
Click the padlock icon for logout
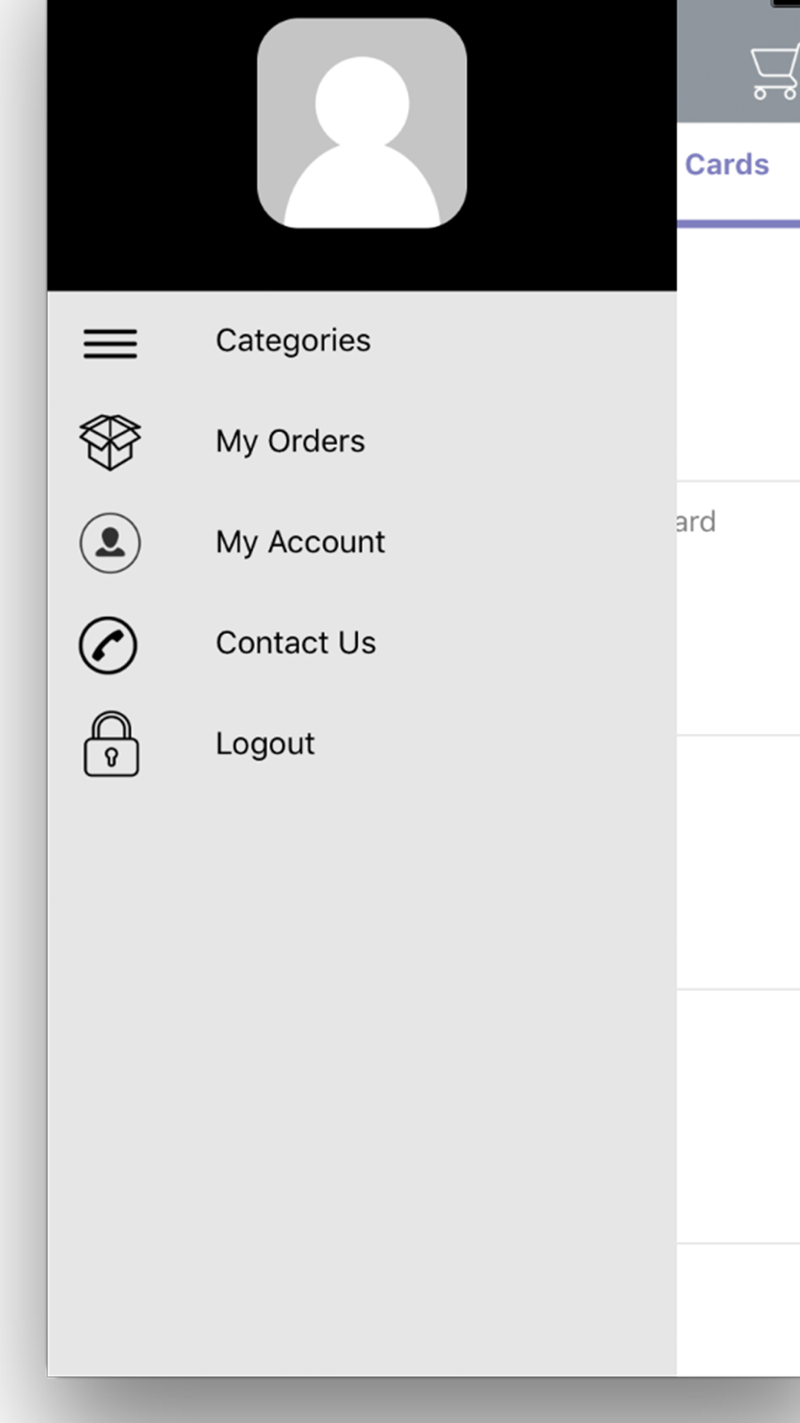point(111,745)
